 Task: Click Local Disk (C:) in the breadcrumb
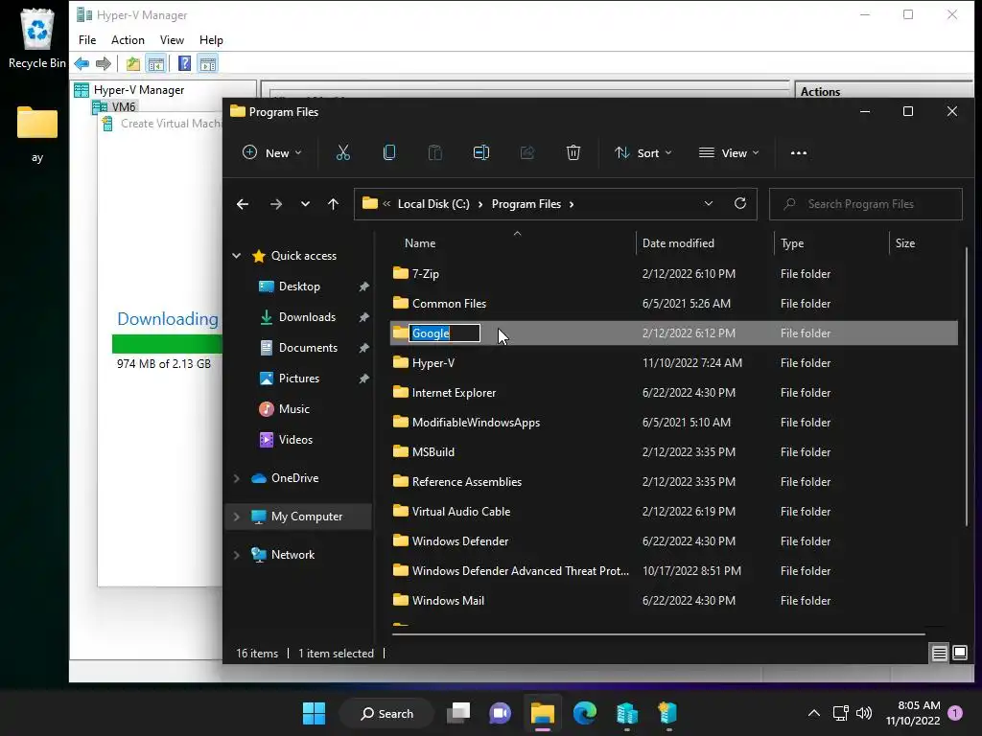click(x=433, y=204)
